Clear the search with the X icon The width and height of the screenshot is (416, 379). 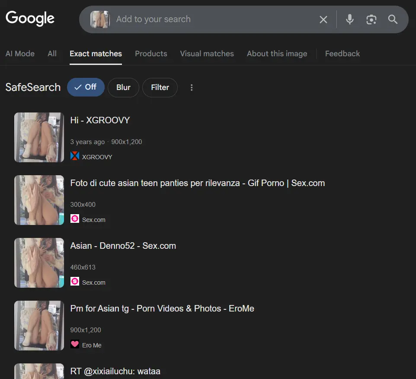[323, 19]
